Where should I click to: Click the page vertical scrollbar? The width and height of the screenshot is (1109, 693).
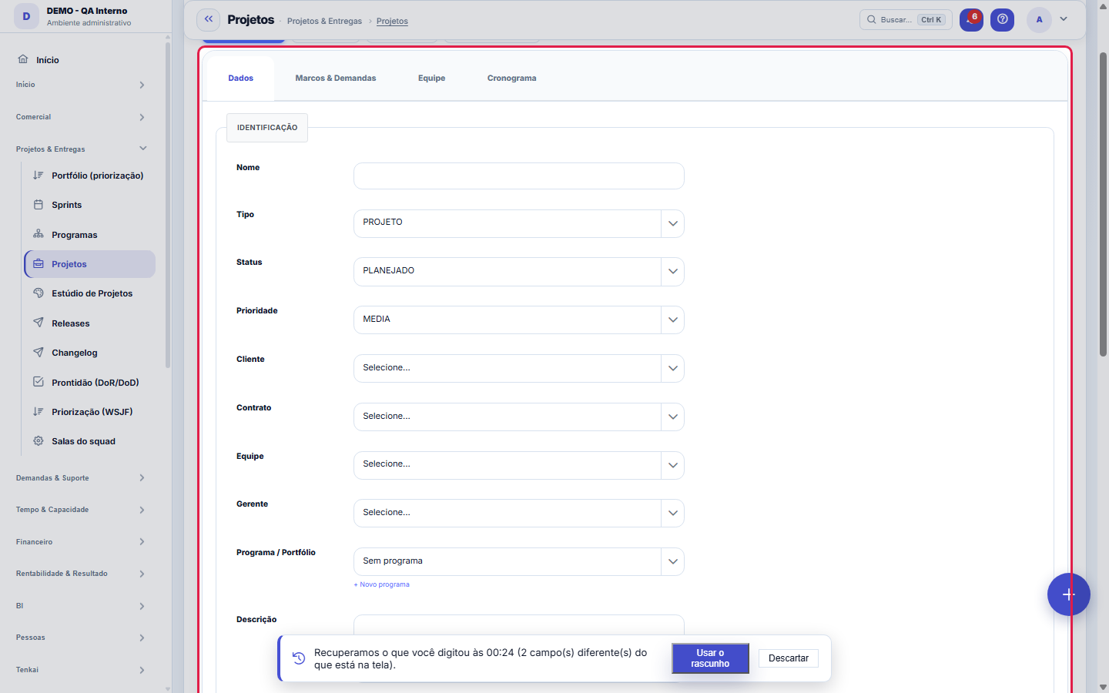pos(1103,204)
